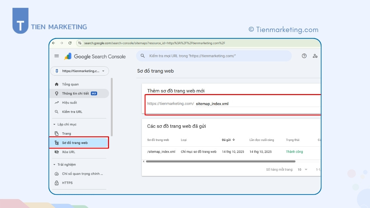Select Hiệu suất in sidebar

point(69,103)
